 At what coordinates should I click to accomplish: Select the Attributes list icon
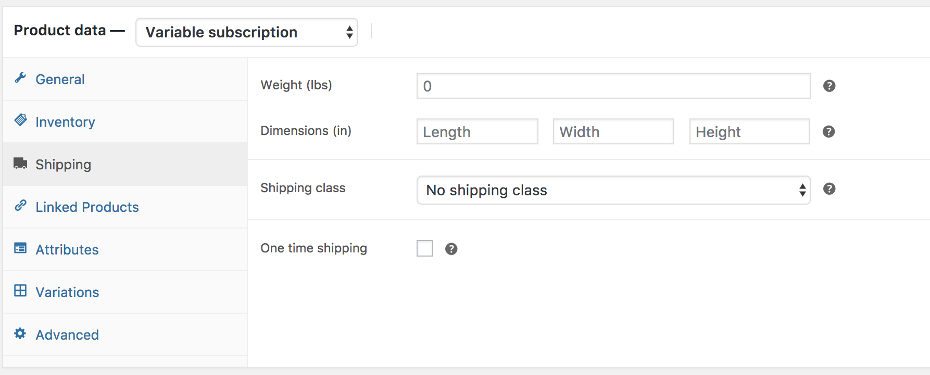[20, 248]
